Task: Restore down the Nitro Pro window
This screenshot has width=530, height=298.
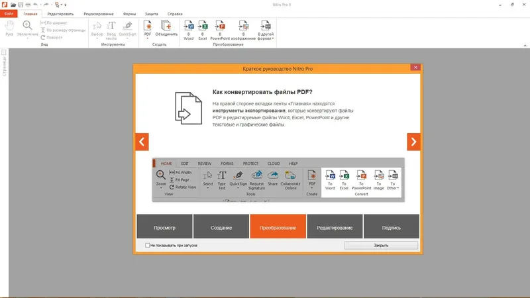Action: pyautogui.click(x=512, y=5)
